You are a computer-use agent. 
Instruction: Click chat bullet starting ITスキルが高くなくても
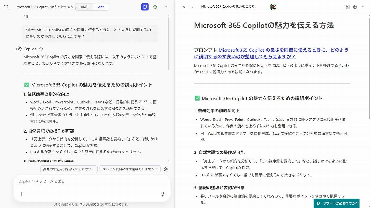pyautogui.click(x=86, y=152)
